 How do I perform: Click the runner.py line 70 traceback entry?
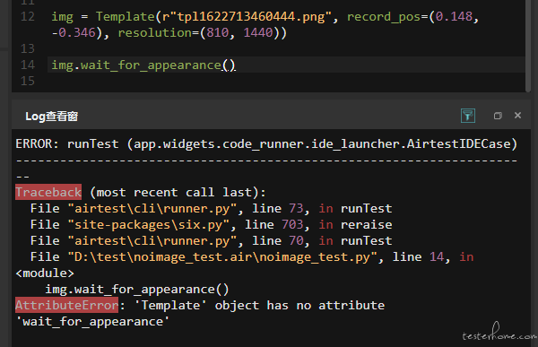point(211,240)
